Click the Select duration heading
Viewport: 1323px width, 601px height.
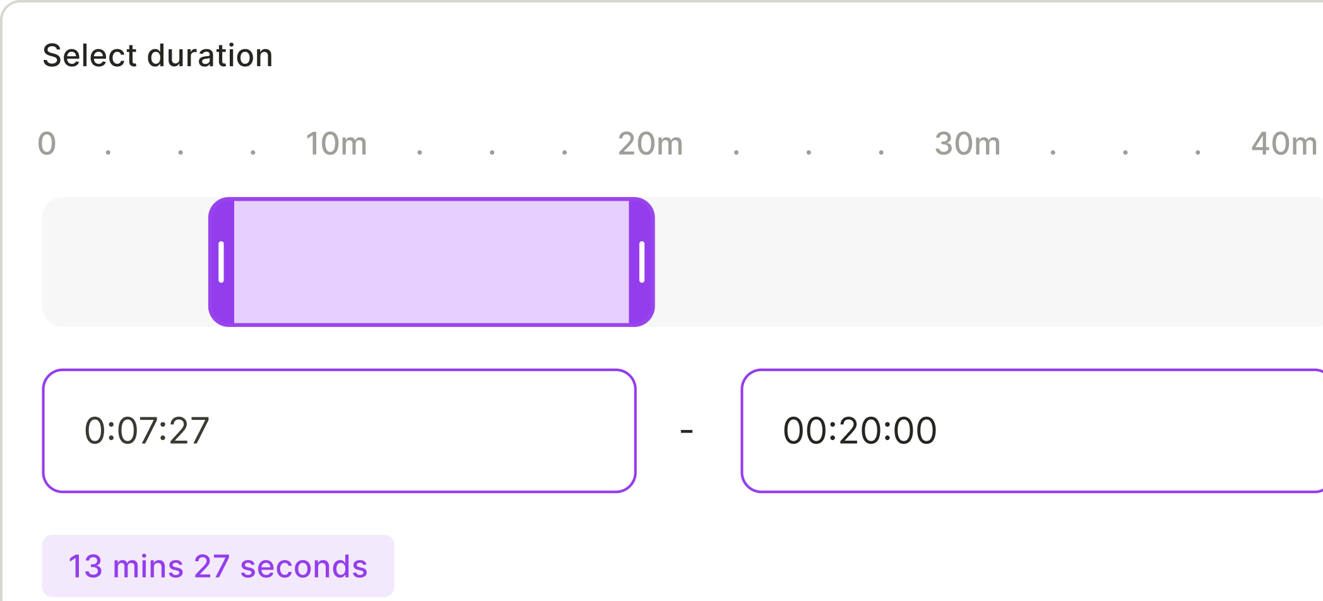pyautogui.click(x=157, y=56)
